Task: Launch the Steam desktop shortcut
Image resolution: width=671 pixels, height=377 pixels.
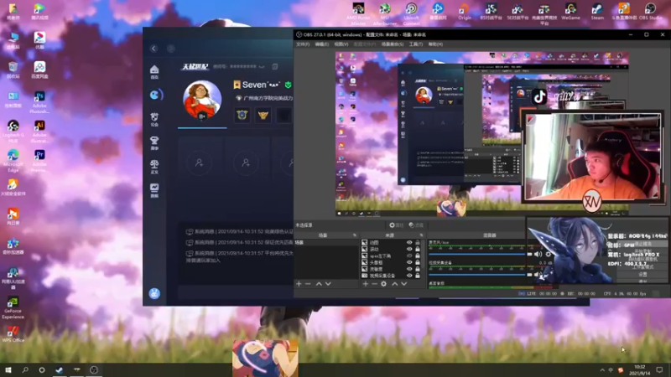Action: coord(597,12)
